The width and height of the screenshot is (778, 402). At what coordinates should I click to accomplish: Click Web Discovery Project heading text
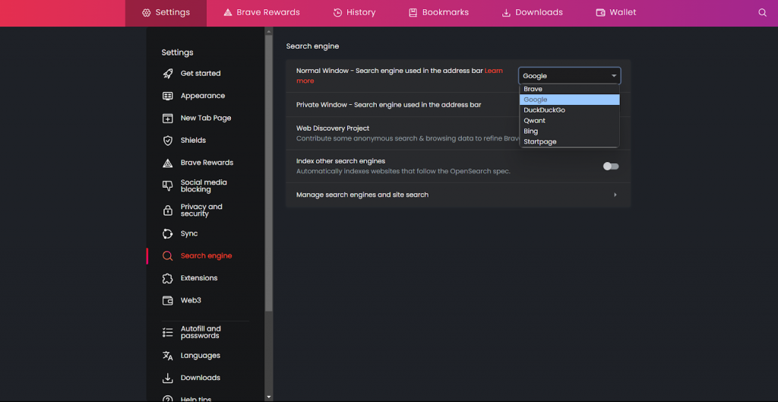(333, 128)
